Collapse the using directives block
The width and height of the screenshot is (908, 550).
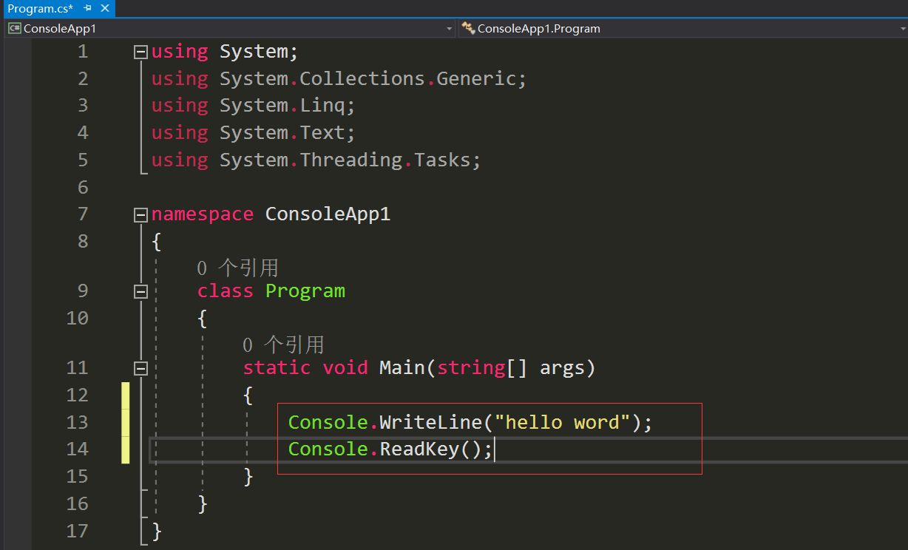click(140, 52)
